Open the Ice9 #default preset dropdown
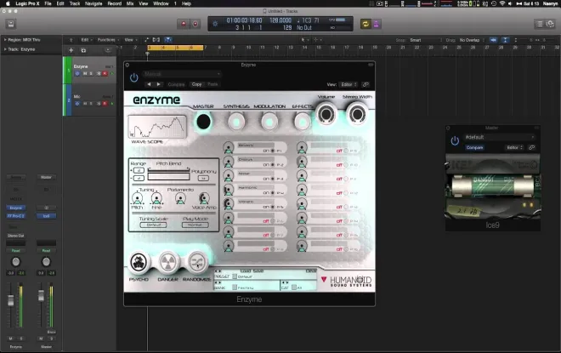 (499, 137)
